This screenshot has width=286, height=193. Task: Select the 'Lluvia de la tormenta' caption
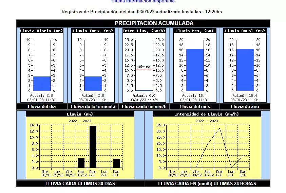[93, 107]
